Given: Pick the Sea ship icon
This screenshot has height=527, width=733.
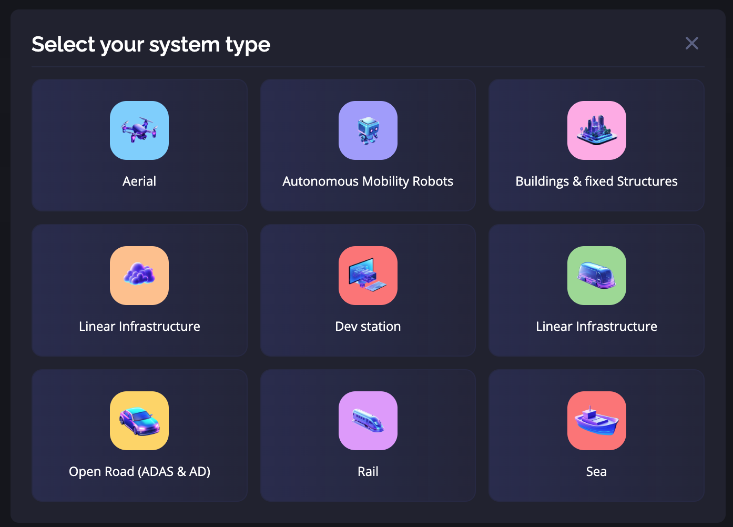Looking at the screenshot, I should point(597,421).
